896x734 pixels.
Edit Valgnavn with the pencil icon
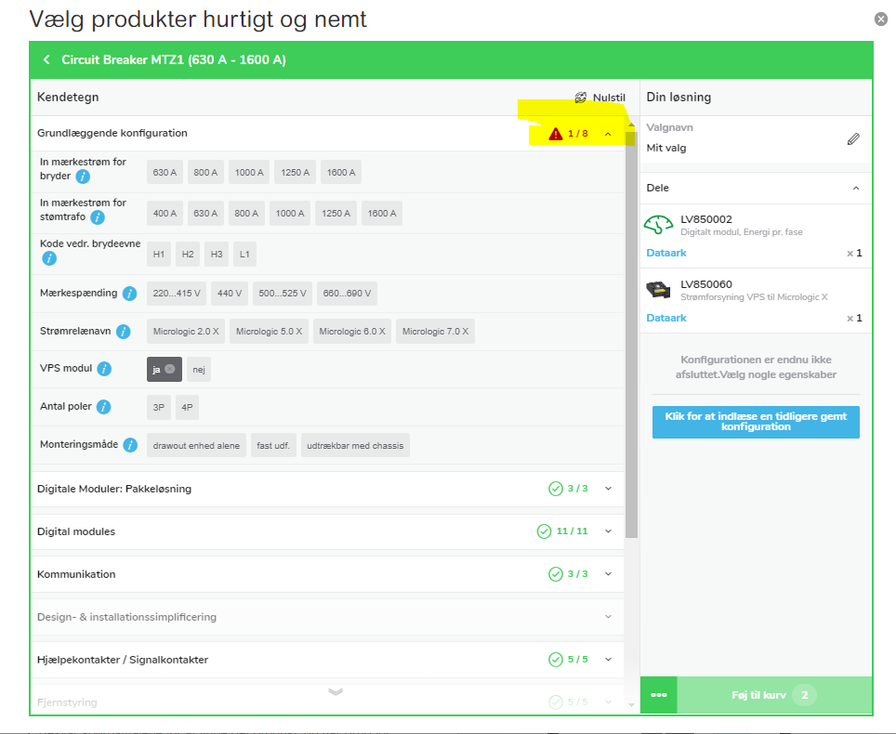tap(853, 138)
